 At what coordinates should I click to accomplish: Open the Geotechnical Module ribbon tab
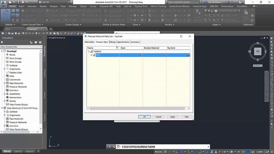(179, 6)
